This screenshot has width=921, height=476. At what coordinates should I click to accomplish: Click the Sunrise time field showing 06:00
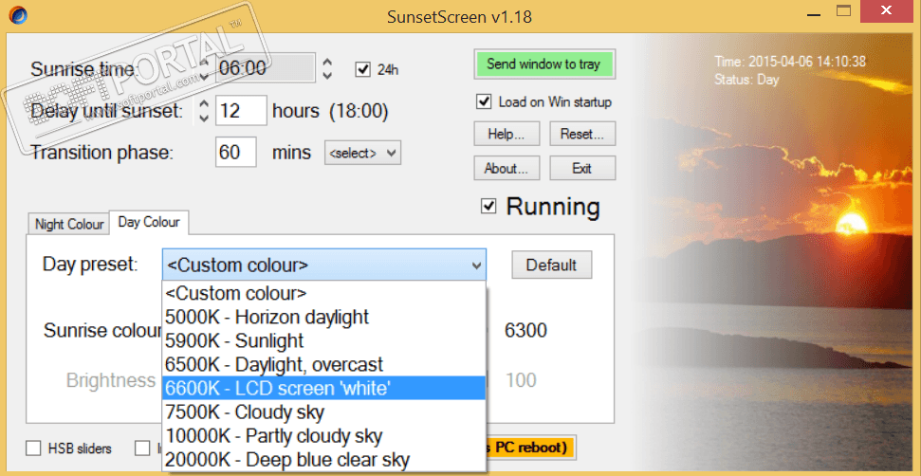pos(266,68)
